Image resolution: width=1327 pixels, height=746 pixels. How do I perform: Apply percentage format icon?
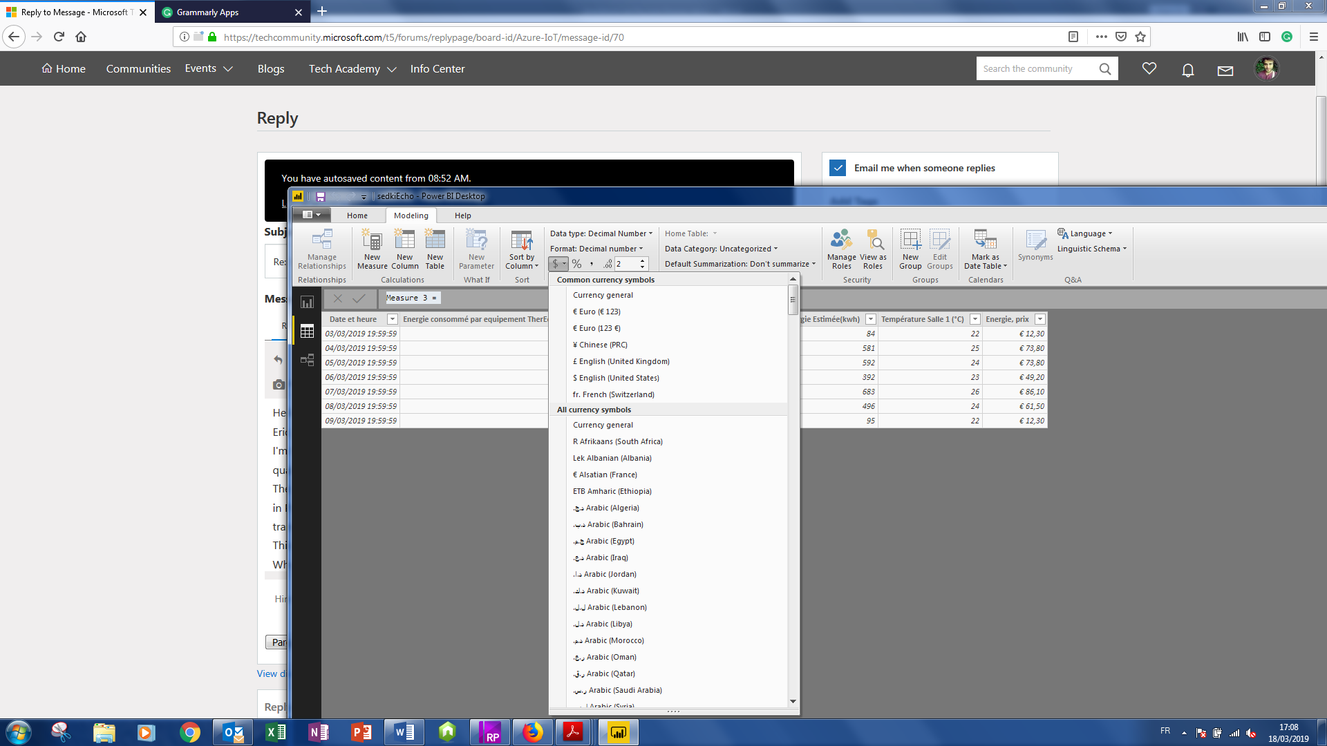click(x=576, y=264)
